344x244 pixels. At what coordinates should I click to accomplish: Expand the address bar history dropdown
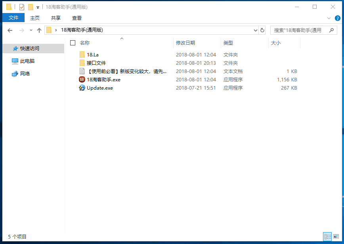[x=255, y=30]
